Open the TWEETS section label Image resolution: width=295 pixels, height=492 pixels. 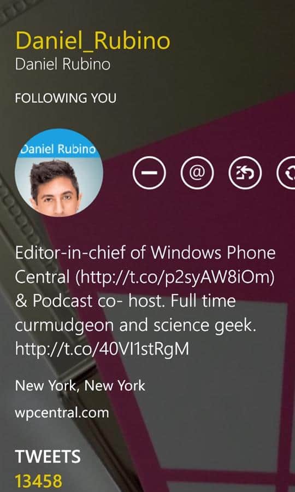48,456
